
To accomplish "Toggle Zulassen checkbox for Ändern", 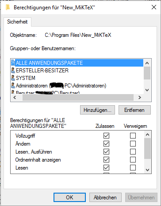I will 106,143.
